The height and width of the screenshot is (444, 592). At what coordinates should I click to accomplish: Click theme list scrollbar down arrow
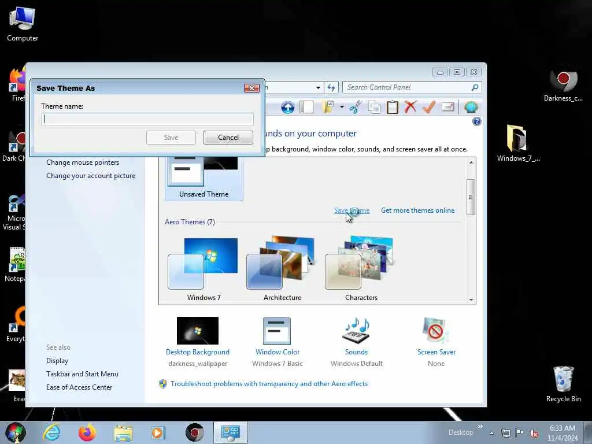point(471,300)
